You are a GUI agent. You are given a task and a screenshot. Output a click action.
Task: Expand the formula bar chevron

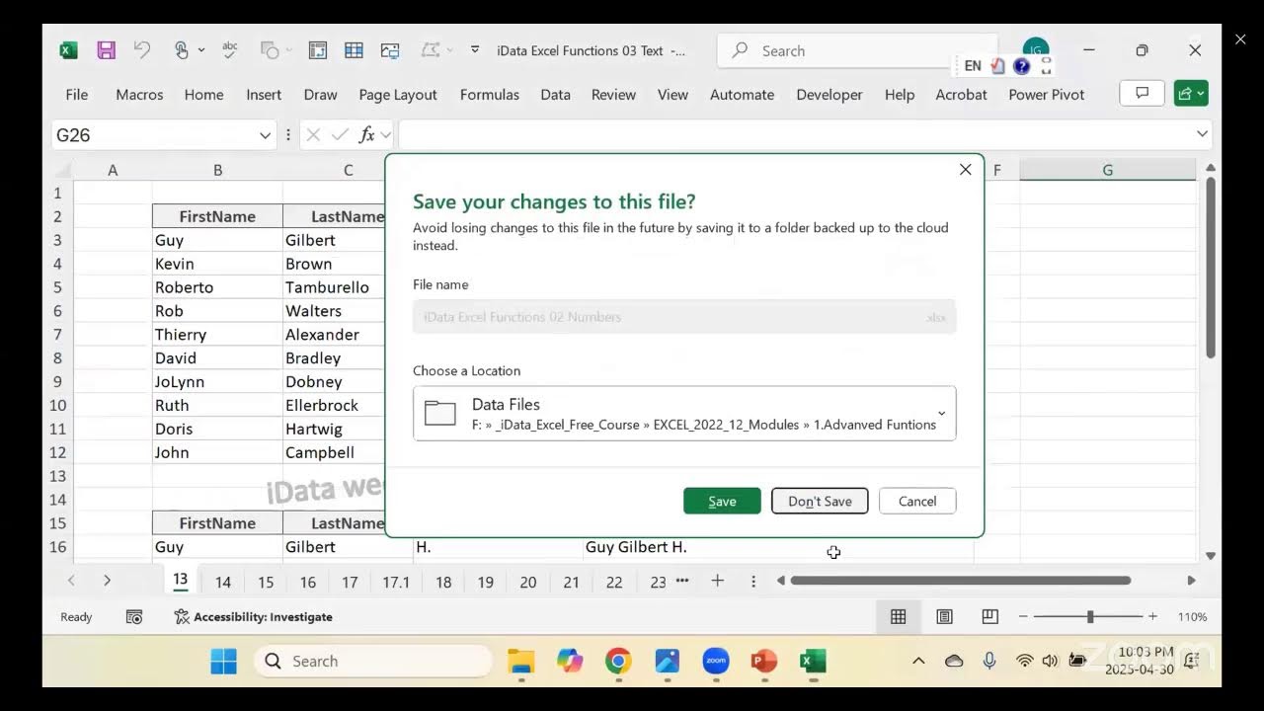click(x=1202, y=134)
